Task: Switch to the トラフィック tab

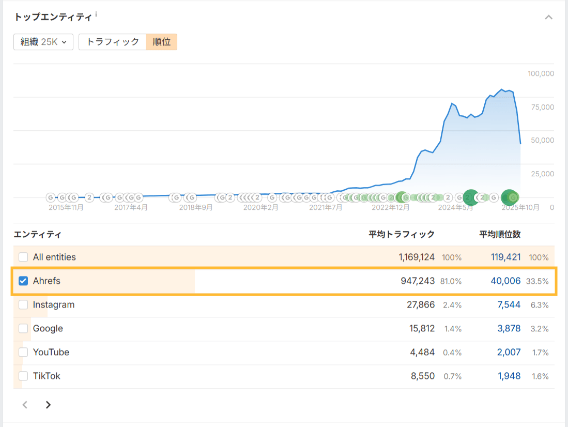Action: (x=112, y=42)
